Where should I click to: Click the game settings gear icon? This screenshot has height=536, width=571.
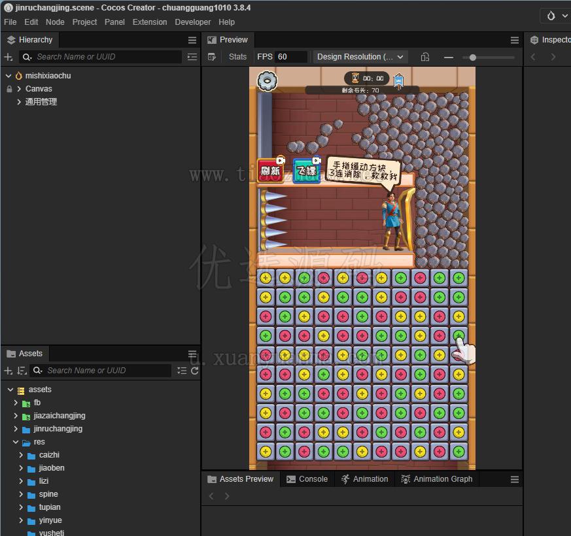268,81
